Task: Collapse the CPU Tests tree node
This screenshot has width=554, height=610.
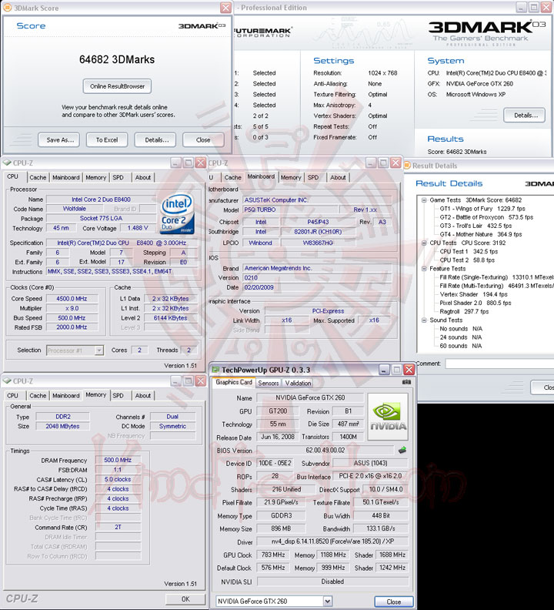Action: tap(424, 243)
